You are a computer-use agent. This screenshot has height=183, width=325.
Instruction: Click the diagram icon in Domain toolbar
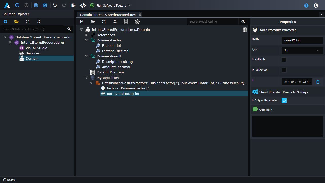(126, 22)
